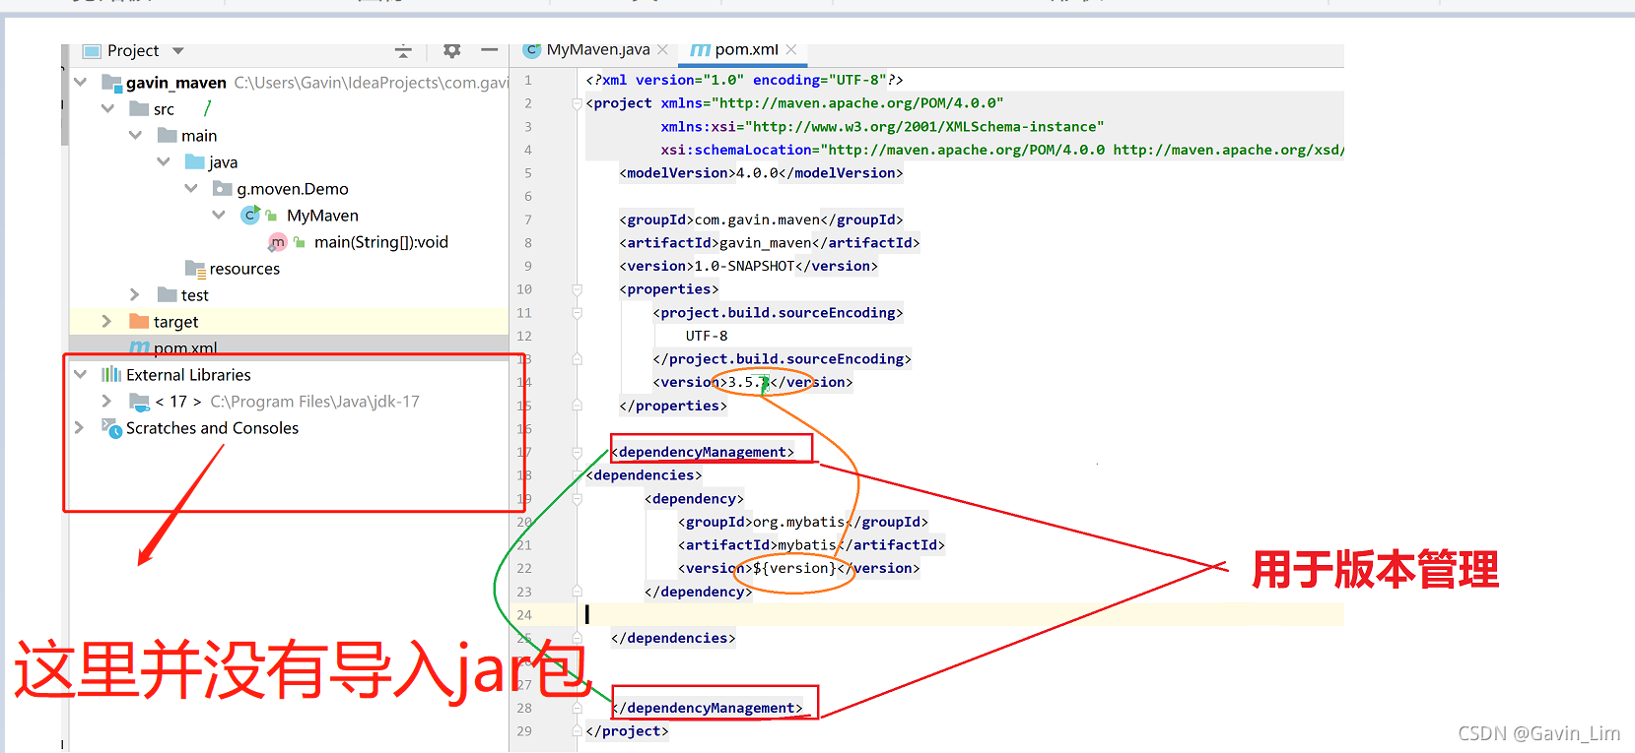
Task: Click the fold end marker at line 29
Action: (x=577, y=731)
